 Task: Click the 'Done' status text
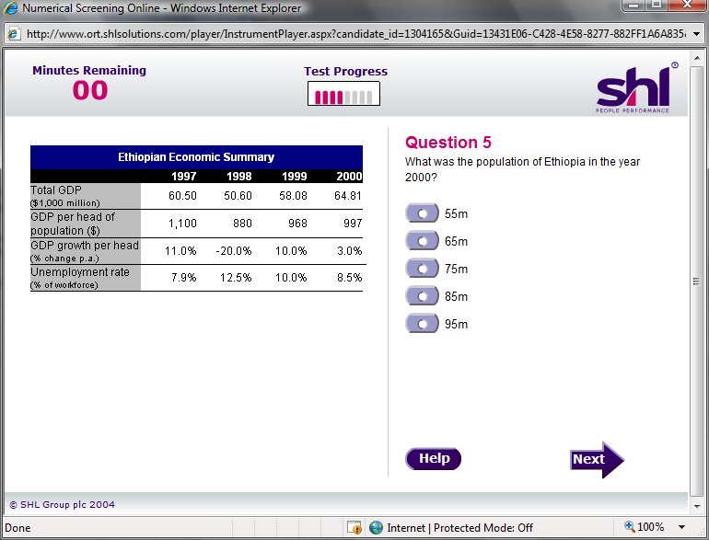pyautogui.click(x=17, y=528)
